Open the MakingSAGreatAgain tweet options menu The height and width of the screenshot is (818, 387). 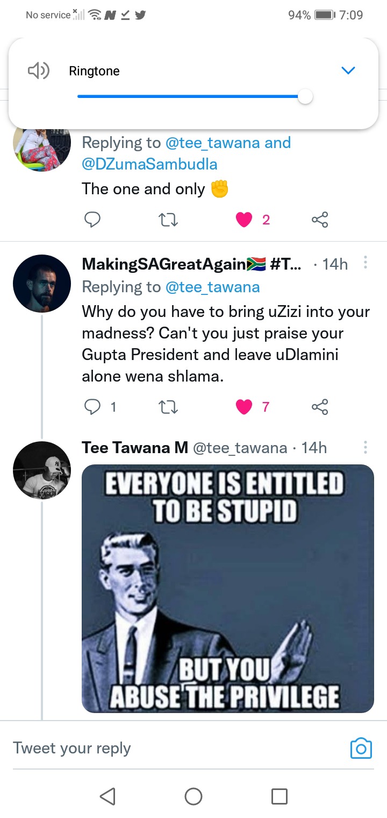[365, 263]
